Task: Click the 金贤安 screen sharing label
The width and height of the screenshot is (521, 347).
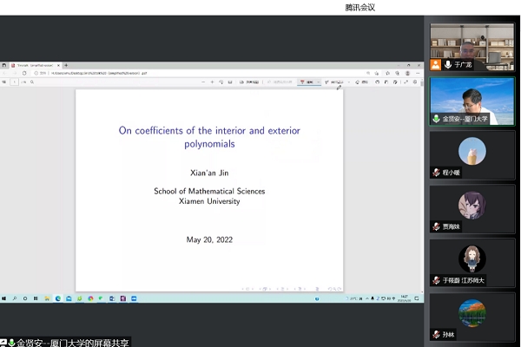Action: (66, 343)
